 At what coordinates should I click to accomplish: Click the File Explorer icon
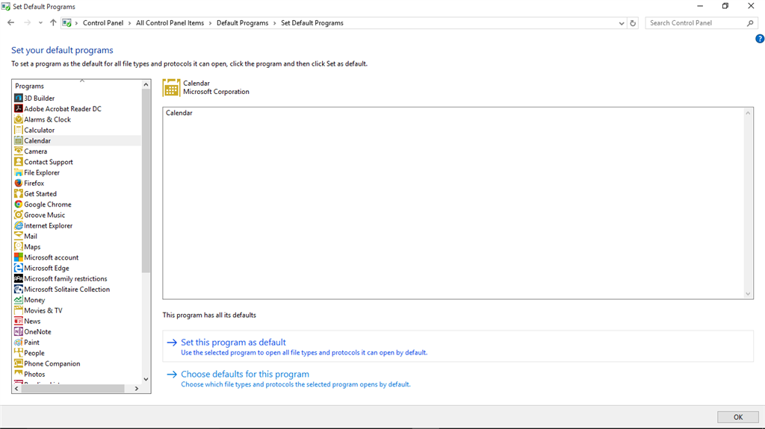(19, 172)
